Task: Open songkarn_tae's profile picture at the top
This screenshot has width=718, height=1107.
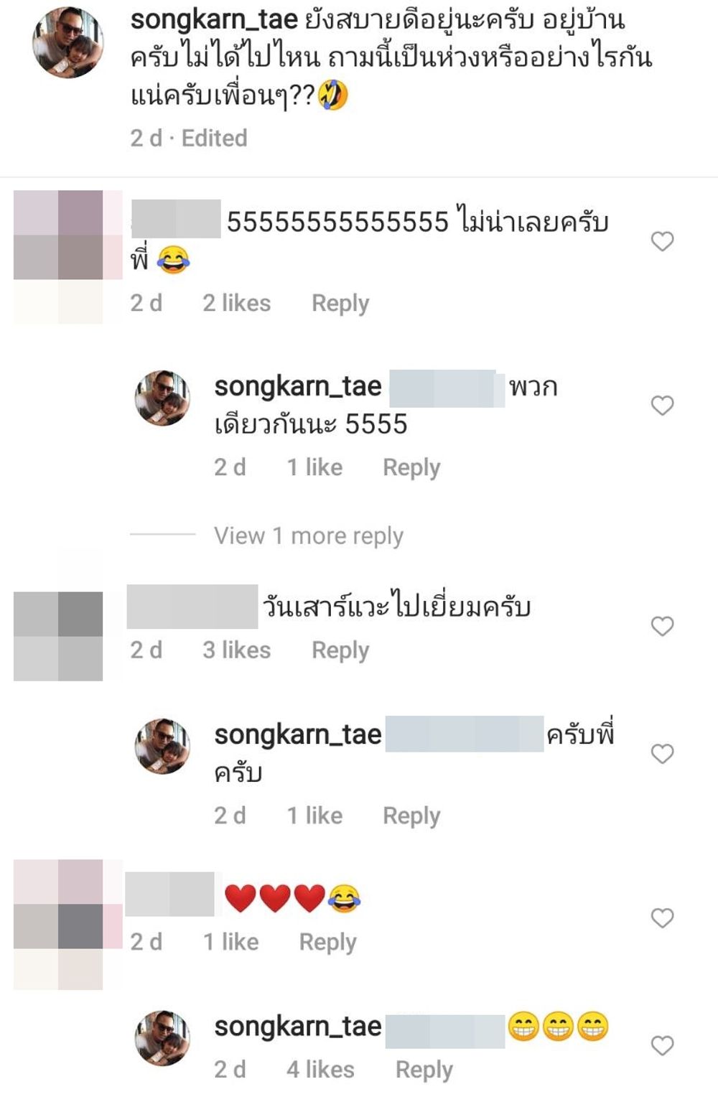Action: click(x=67, y=42)
